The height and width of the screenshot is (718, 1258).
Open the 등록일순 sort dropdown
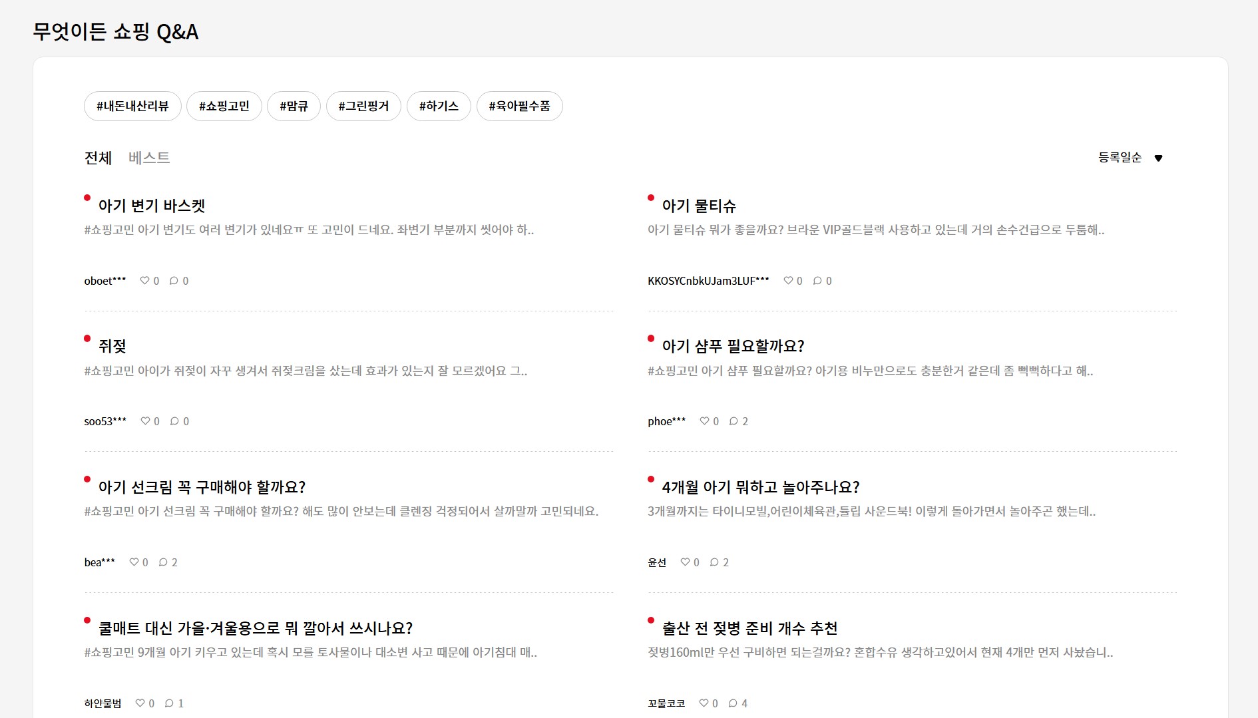[x=1120, y=157]
